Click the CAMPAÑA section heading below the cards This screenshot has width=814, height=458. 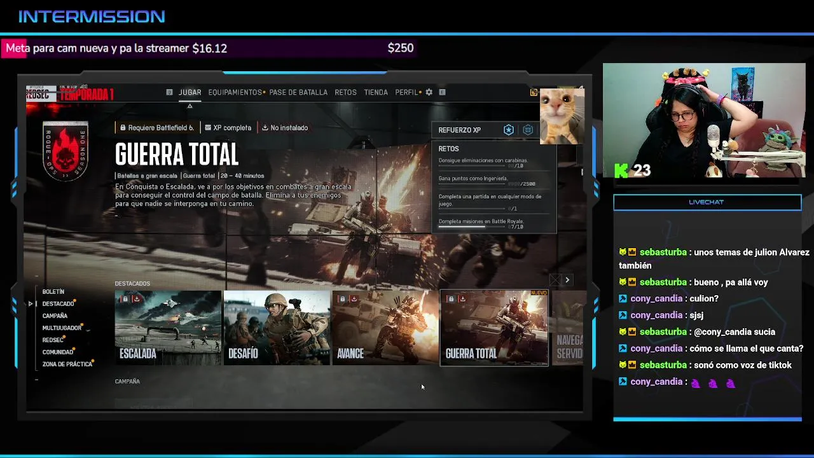click(x=127, y=382)
